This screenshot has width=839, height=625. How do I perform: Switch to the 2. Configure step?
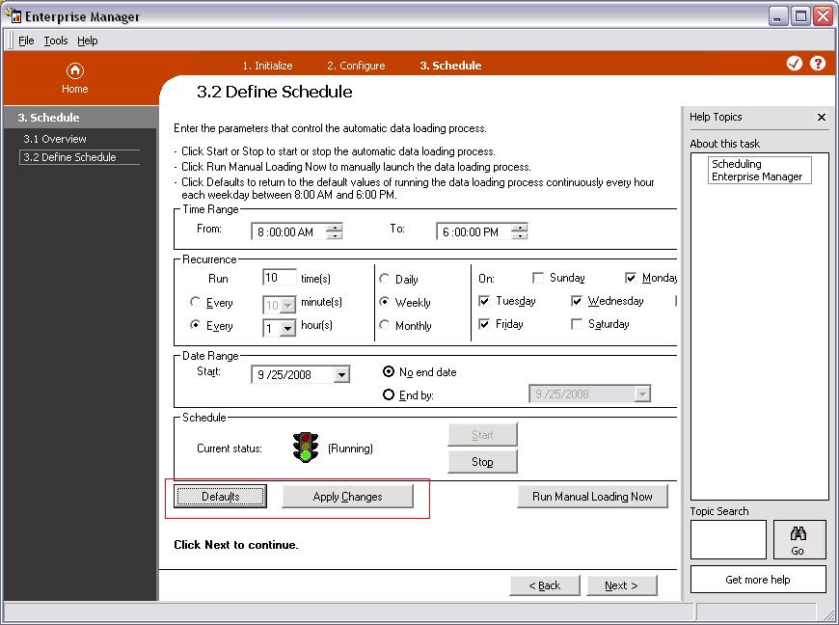[x=356, y=65]
